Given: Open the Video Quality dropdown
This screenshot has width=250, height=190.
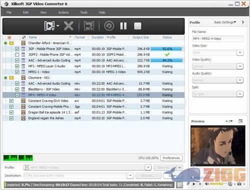Looking at the screenshot, I should [240, 66].
